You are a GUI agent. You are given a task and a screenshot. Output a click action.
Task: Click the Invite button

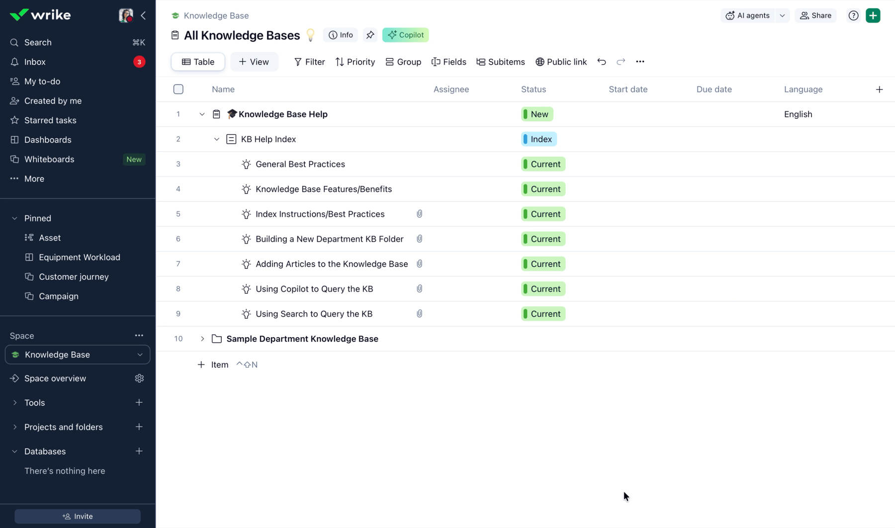pyautogui.click(x=78, y=516)
